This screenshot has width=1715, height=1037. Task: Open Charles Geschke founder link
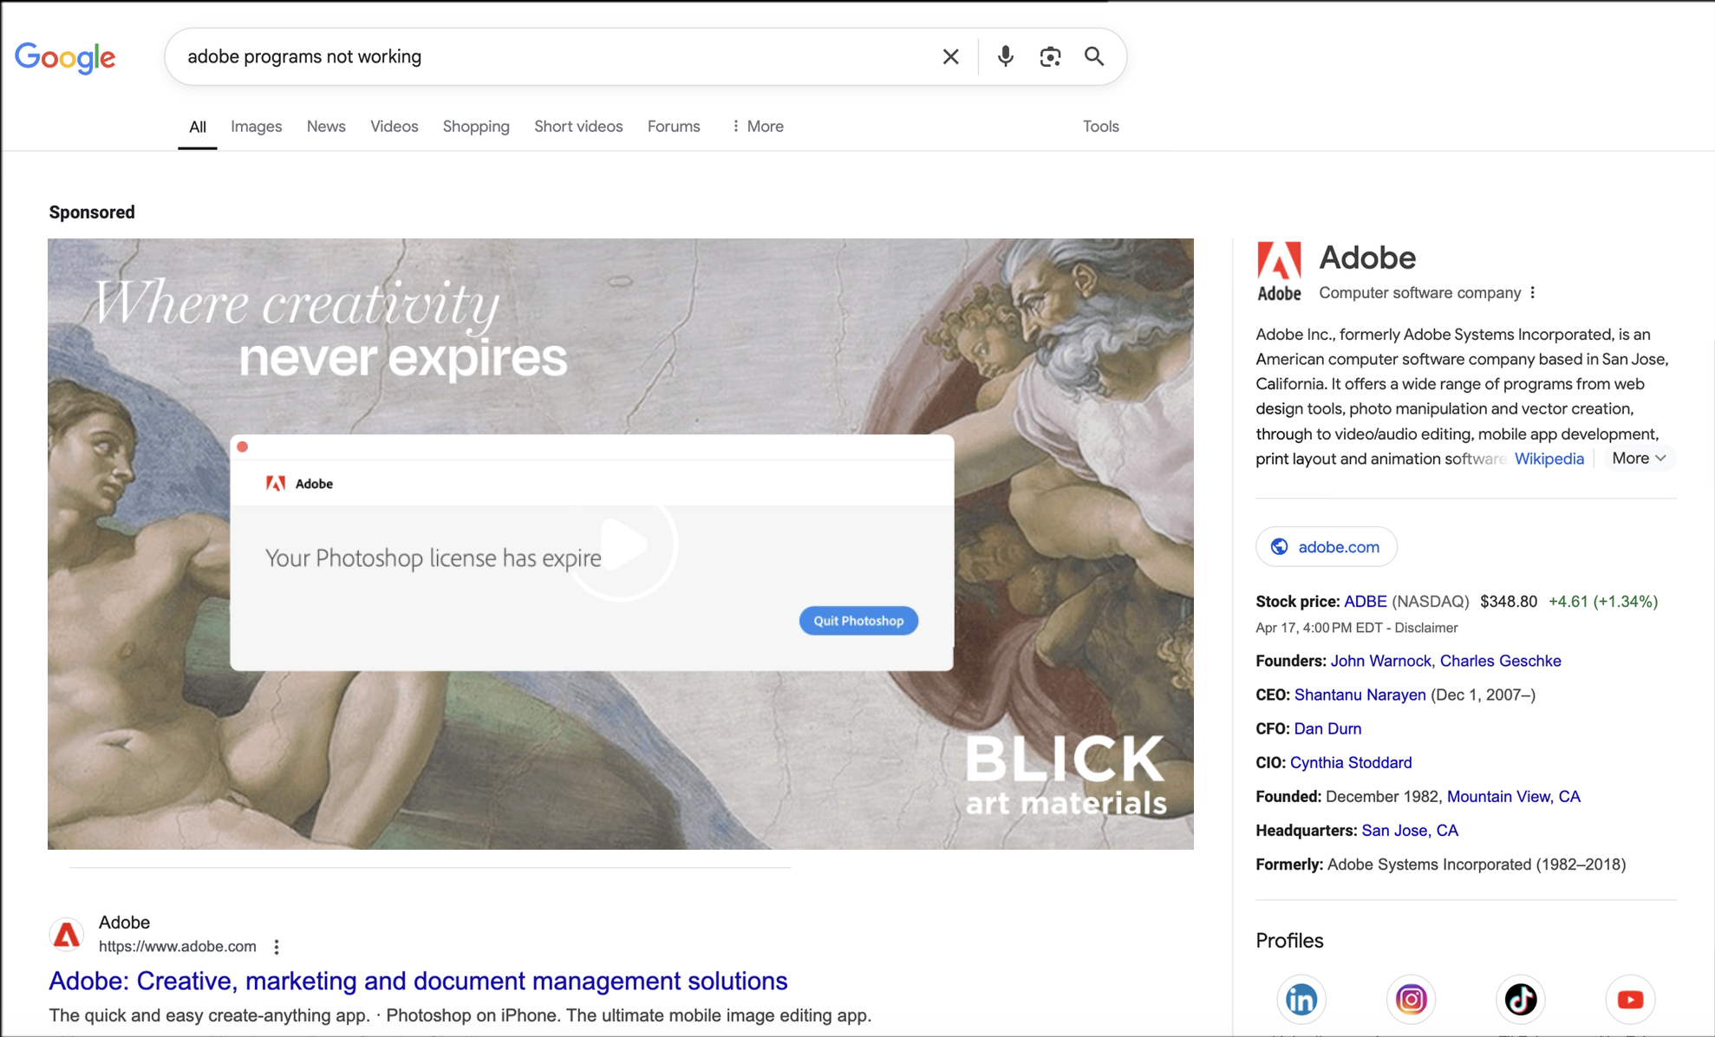click(1501, 661)
